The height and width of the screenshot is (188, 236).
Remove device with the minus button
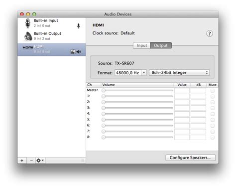[x=31, y=161]
